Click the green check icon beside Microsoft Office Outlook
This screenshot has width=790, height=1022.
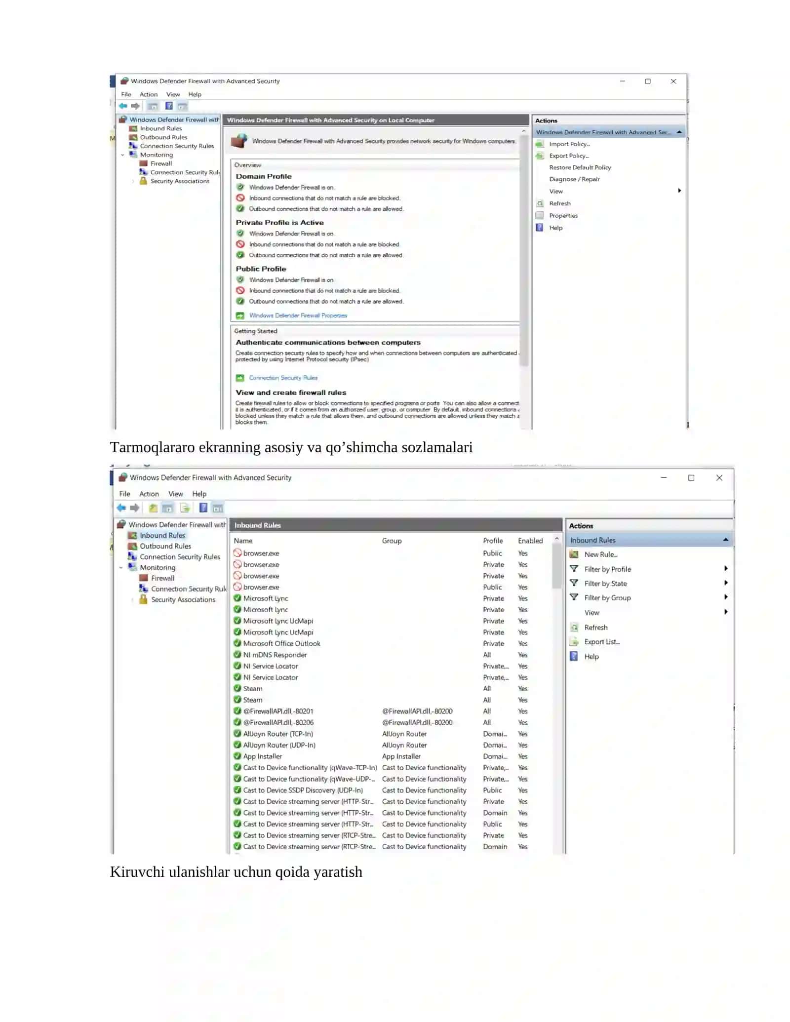(237, 643)
